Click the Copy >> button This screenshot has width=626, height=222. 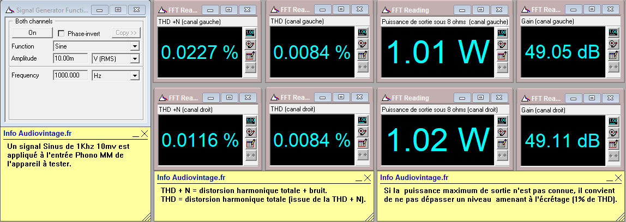coord(126,33)
